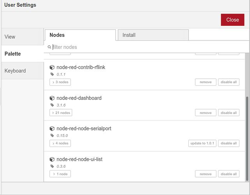Click the version tag icon next to 3.1.6
This screenshot has width=250, height=195.
coord(52,105)
